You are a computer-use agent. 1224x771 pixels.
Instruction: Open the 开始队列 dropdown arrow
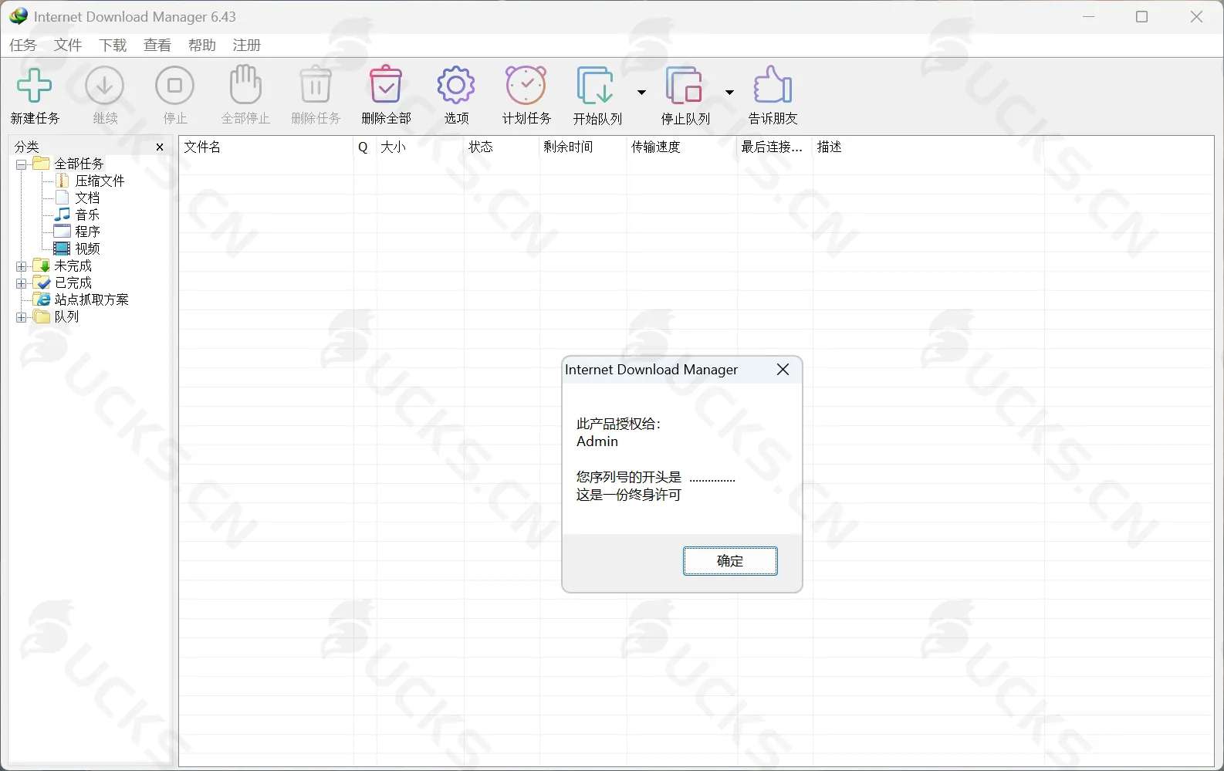pos(641,93)
